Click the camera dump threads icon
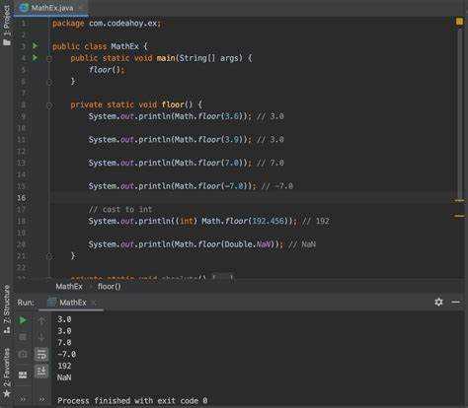The image size is (468, 408). point(23,355)
